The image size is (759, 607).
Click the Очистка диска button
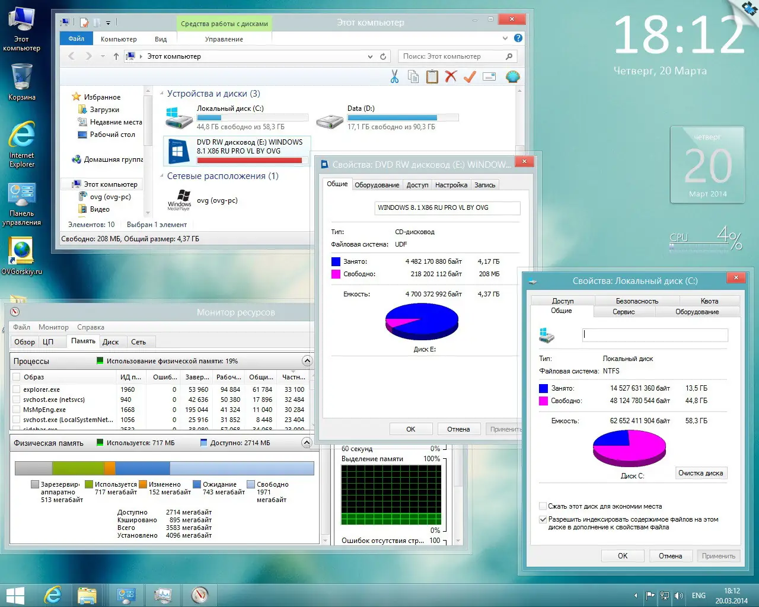click(x=700, y=473)
